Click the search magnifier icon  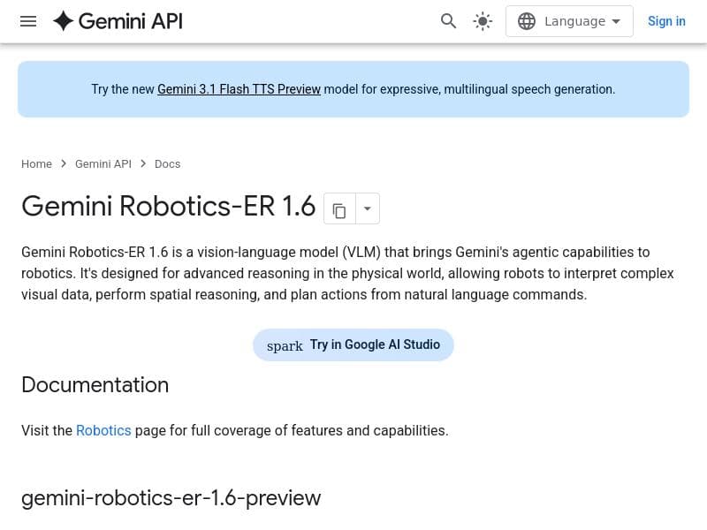[449, 20]
